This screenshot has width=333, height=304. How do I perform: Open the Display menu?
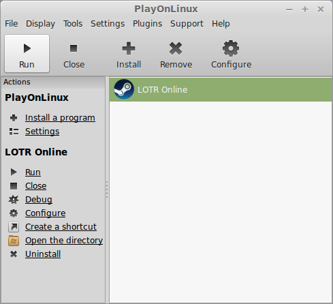40,24
